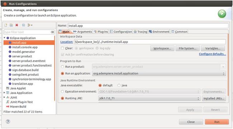
Task: Click the help question mark icon
Action: [x=8, y=121]
